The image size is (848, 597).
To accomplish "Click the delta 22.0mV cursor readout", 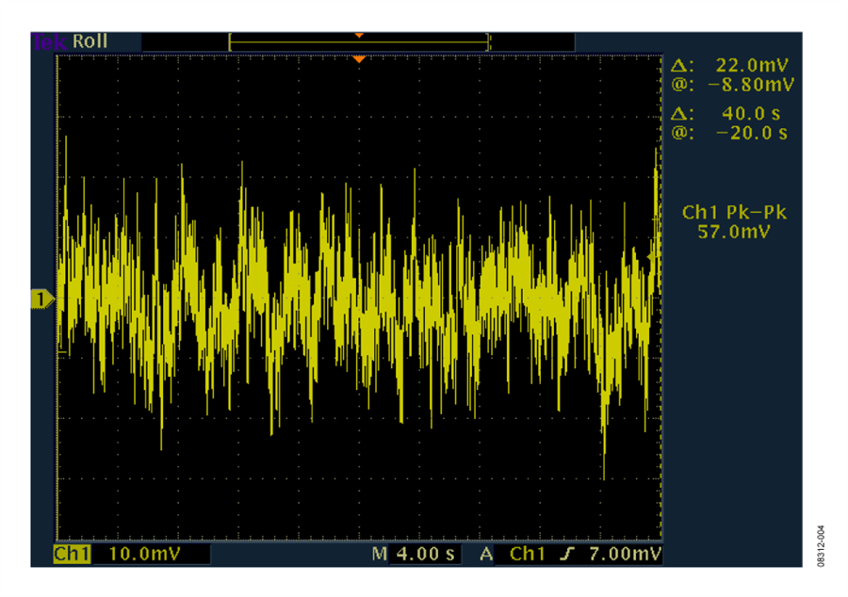I will 729,65.
